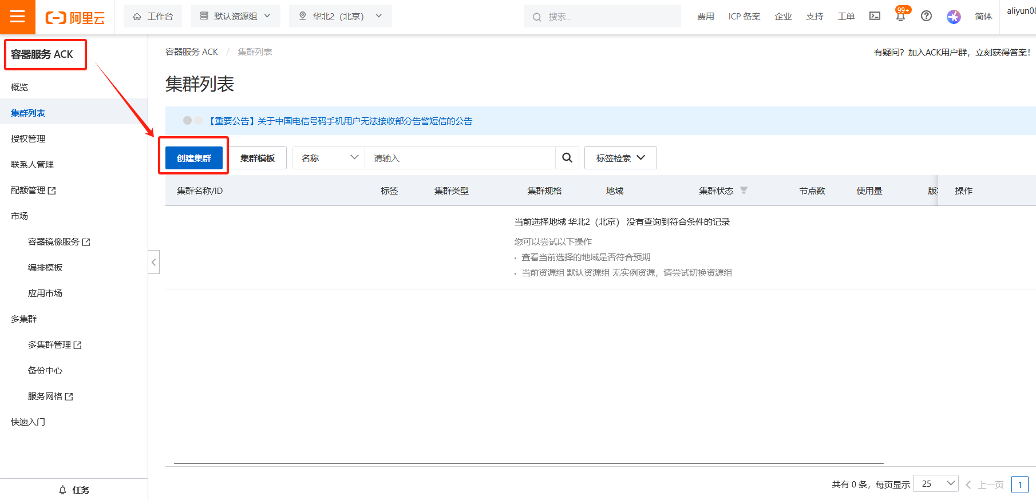Open 多集群管理 external link

click(55, 344)
